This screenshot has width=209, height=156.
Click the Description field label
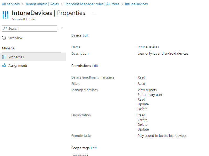coord(80,54)
